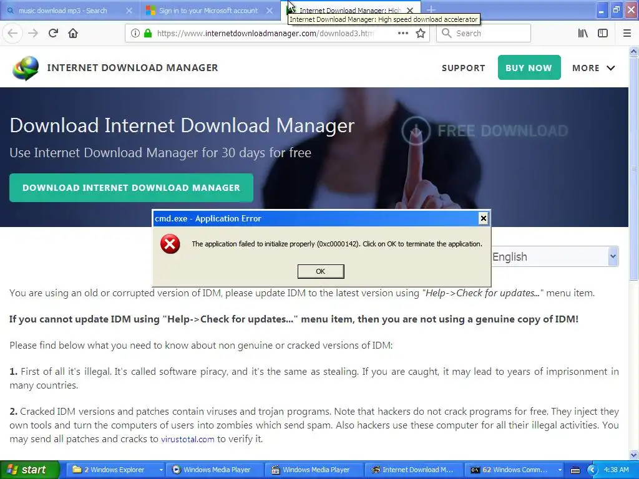Open the browser home page

click(73, 33)
